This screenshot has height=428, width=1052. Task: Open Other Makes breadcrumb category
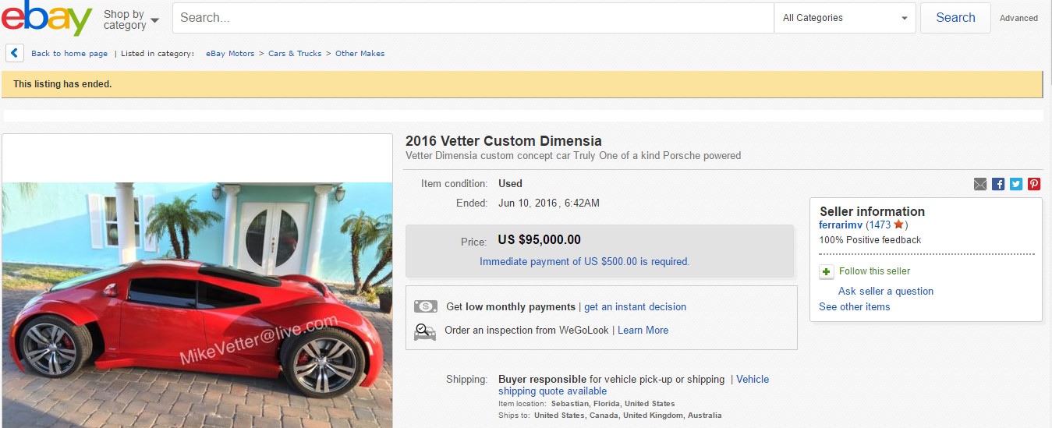(360, 54)
